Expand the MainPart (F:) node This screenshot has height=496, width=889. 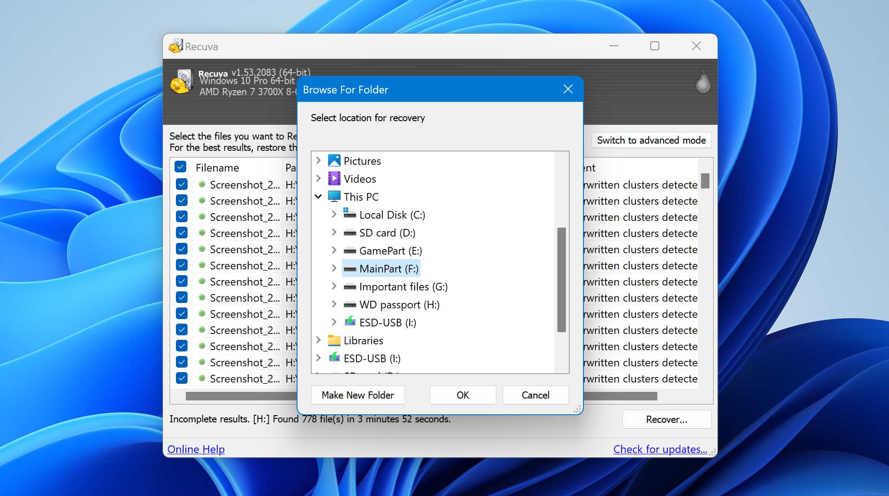334,268
